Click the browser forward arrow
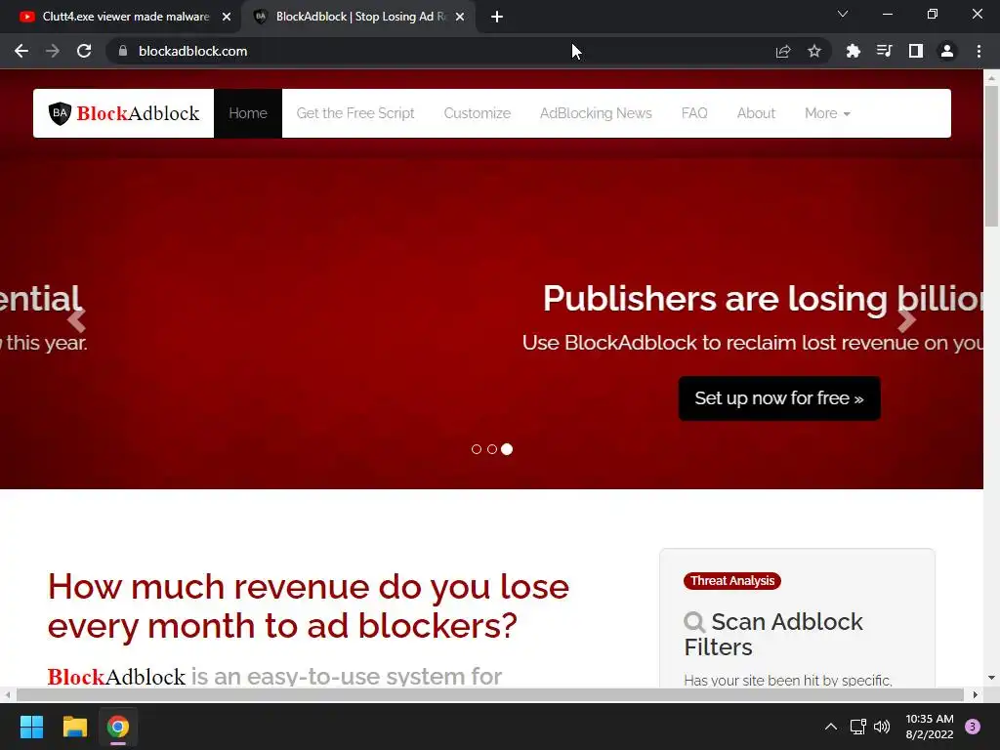Viewport: 1000px width, 750px height. pyautogui.click(x=53, y=51)
